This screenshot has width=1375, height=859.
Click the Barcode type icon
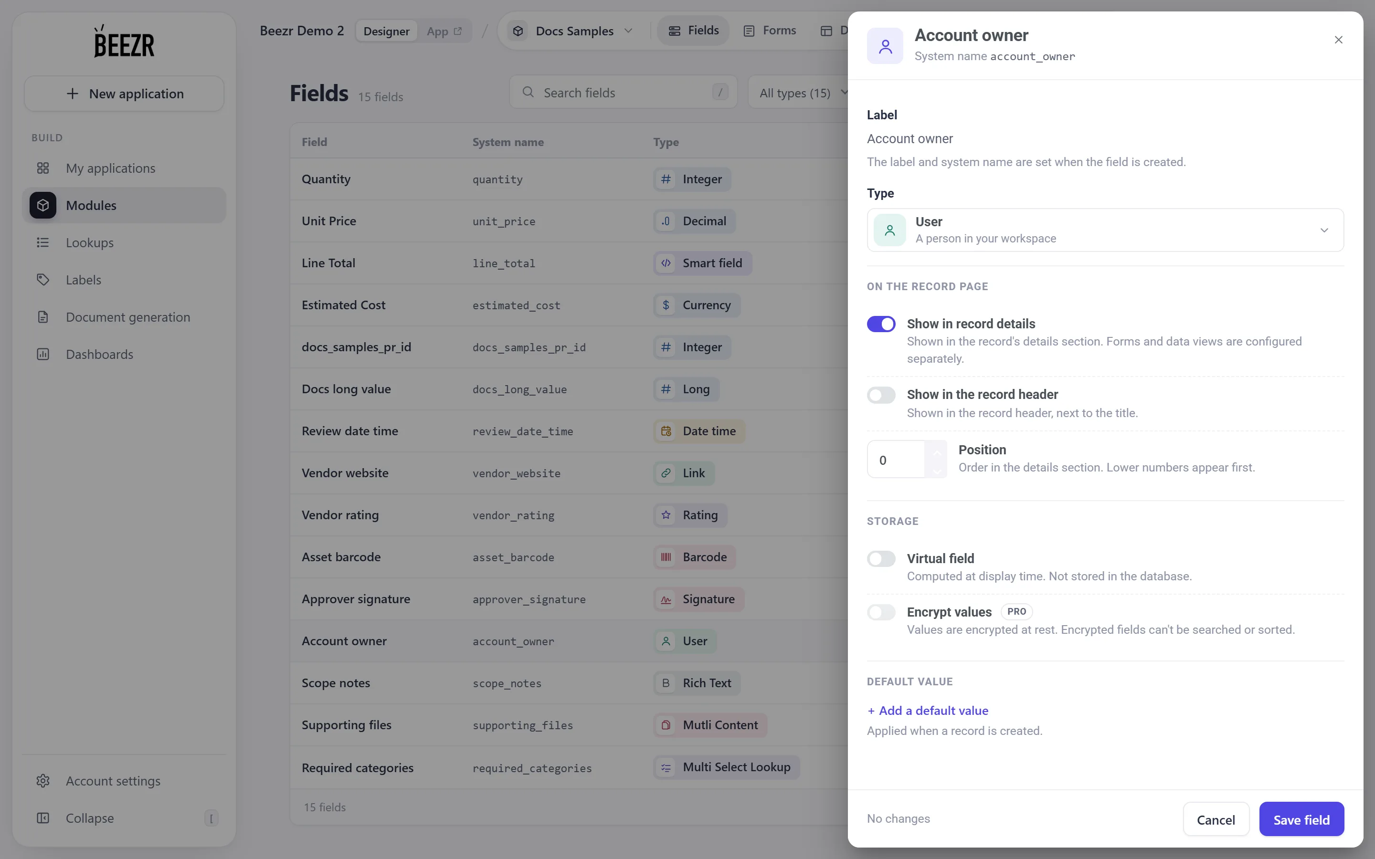click(x=666, y=557)
